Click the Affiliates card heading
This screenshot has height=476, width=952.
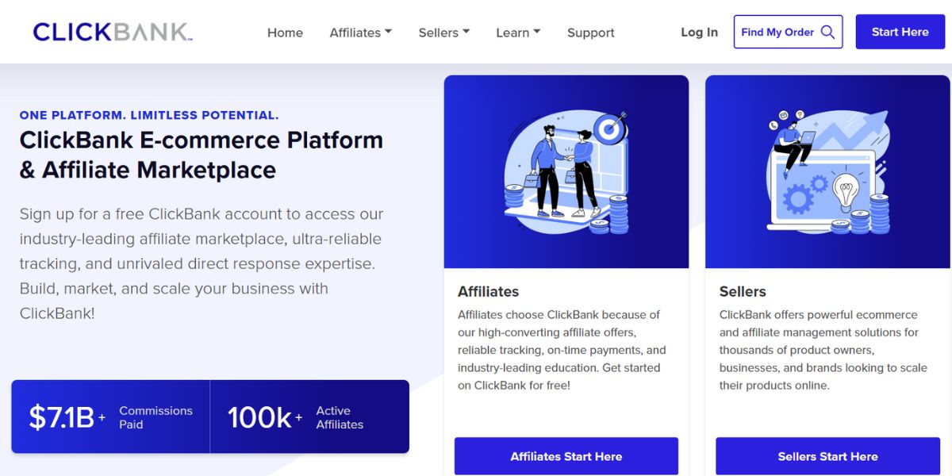488,291
